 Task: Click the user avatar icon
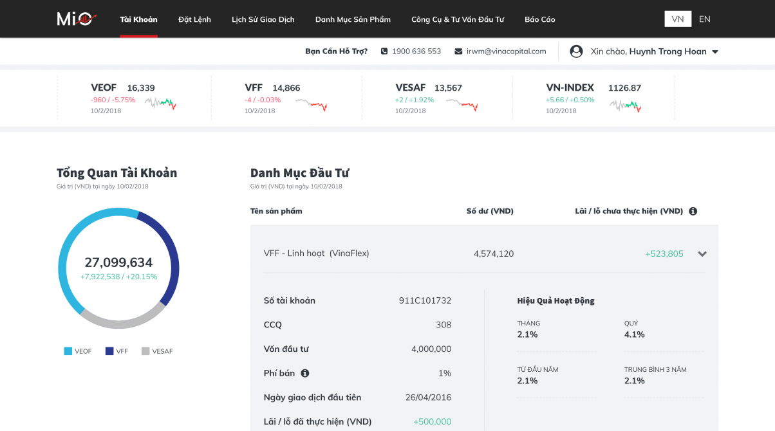click(x=576, y=51)
